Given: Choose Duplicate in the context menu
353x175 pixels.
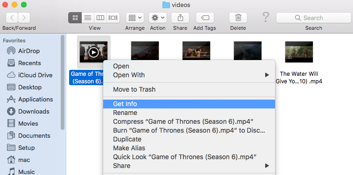Looking at the screenshot, I should coord(189,139).
